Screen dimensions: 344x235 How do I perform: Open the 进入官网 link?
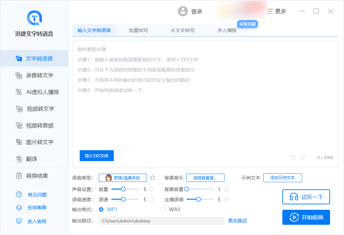[37, 221]
